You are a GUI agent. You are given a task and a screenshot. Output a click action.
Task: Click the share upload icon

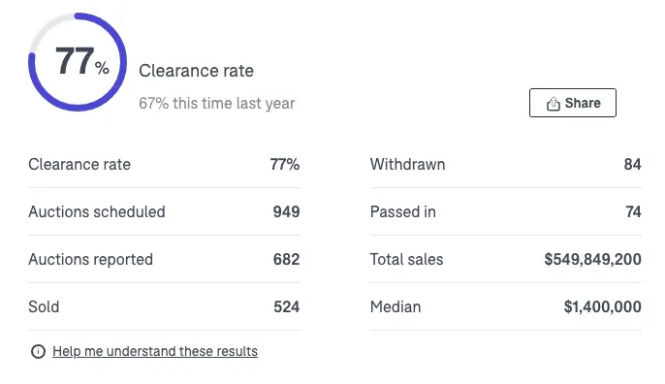pyautogui.click(x=553, y=103)
